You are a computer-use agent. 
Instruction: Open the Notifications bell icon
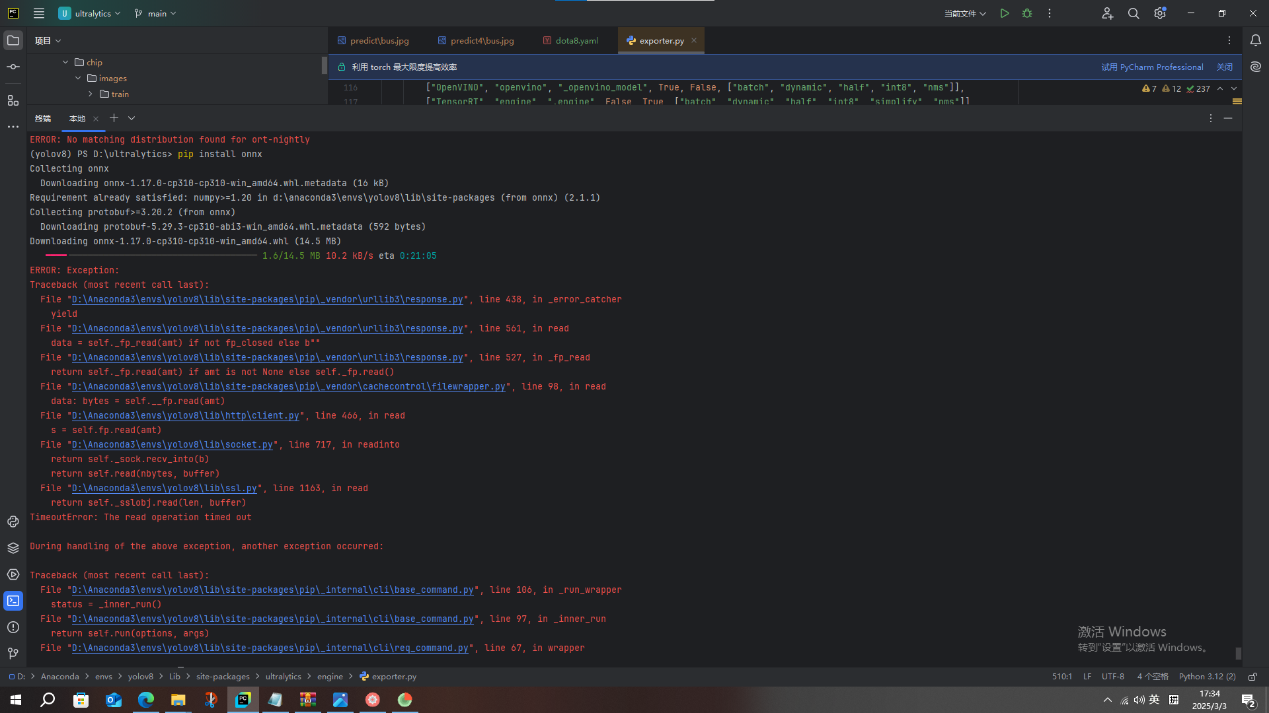(1256, 40)
